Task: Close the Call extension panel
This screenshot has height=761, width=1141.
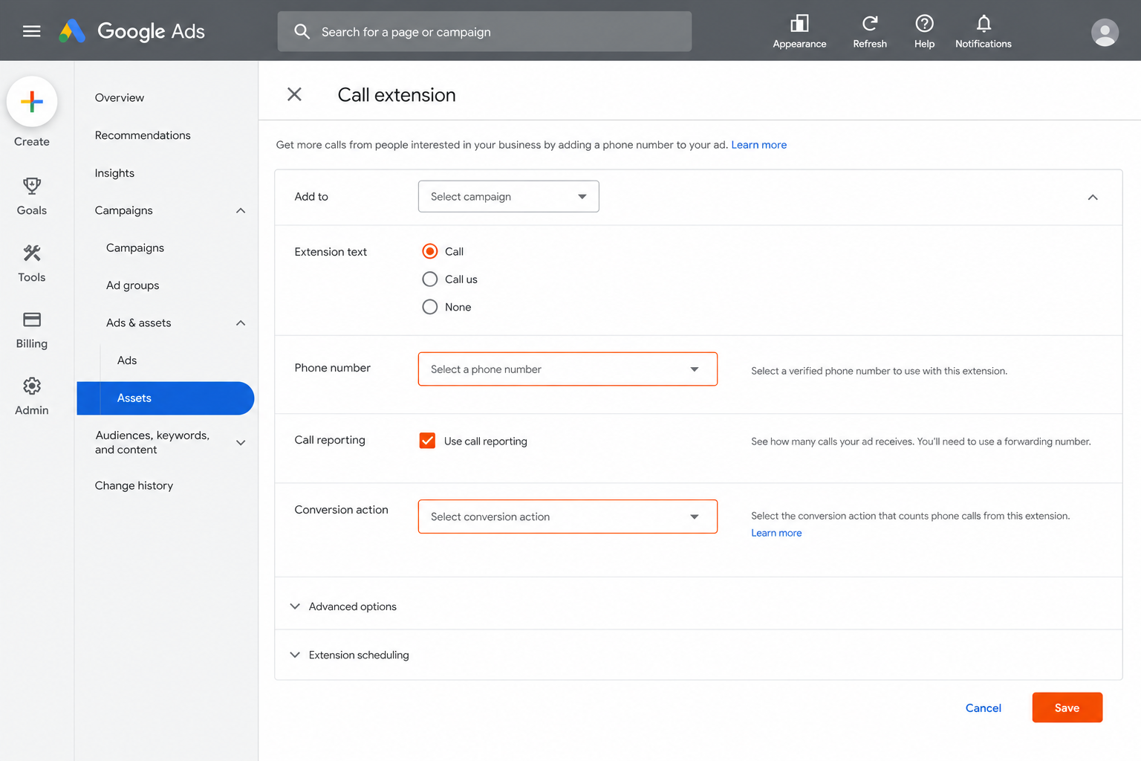Action: 294,94
